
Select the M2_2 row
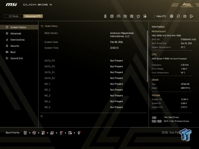click(94, 90)
